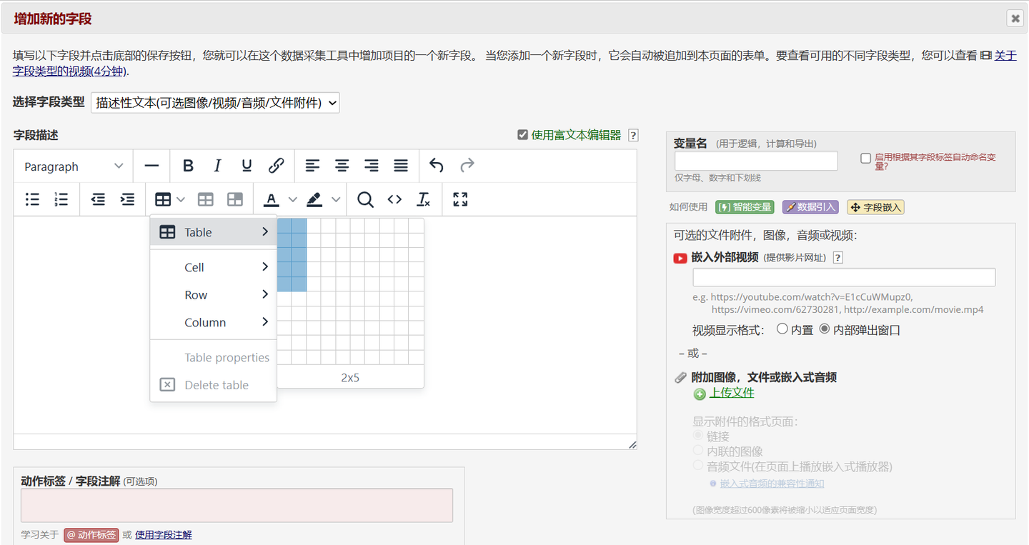This screenshot has width=1029, height=545.
Task: Expand the editor to fullscreen mode
Action: (459, 199)
